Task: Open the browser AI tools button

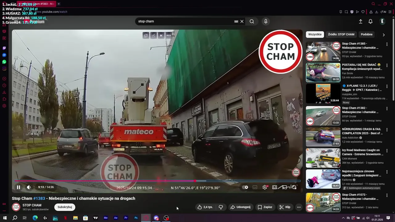Action: tap(383, 12)
